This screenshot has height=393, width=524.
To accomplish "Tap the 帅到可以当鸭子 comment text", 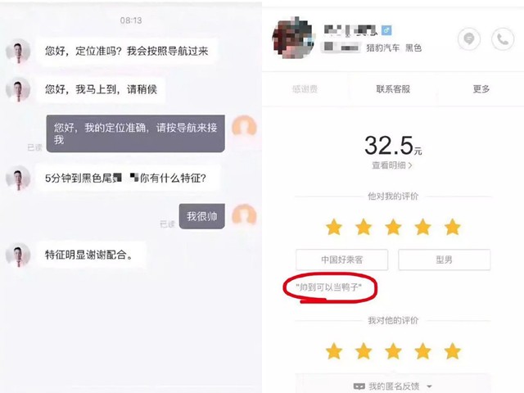I will 329,287.
